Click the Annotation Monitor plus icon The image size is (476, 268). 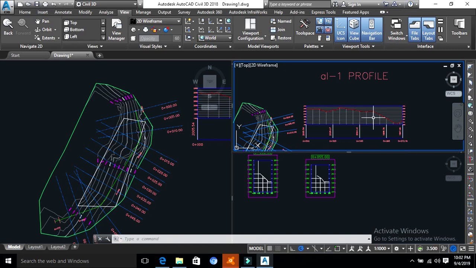point(411,248)
